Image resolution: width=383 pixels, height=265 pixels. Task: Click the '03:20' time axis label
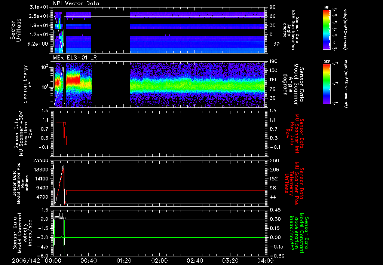point(230,261)
